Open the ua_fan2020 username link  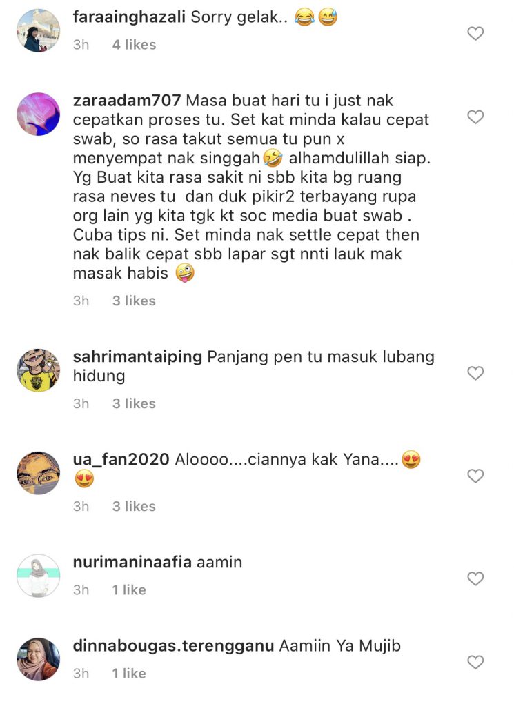pos(121,459)
